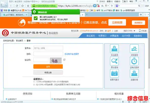Viewport: 150px width, 103px height.
Task: Open the 余票查询 nav tab
Action: [x=114, y=36]
